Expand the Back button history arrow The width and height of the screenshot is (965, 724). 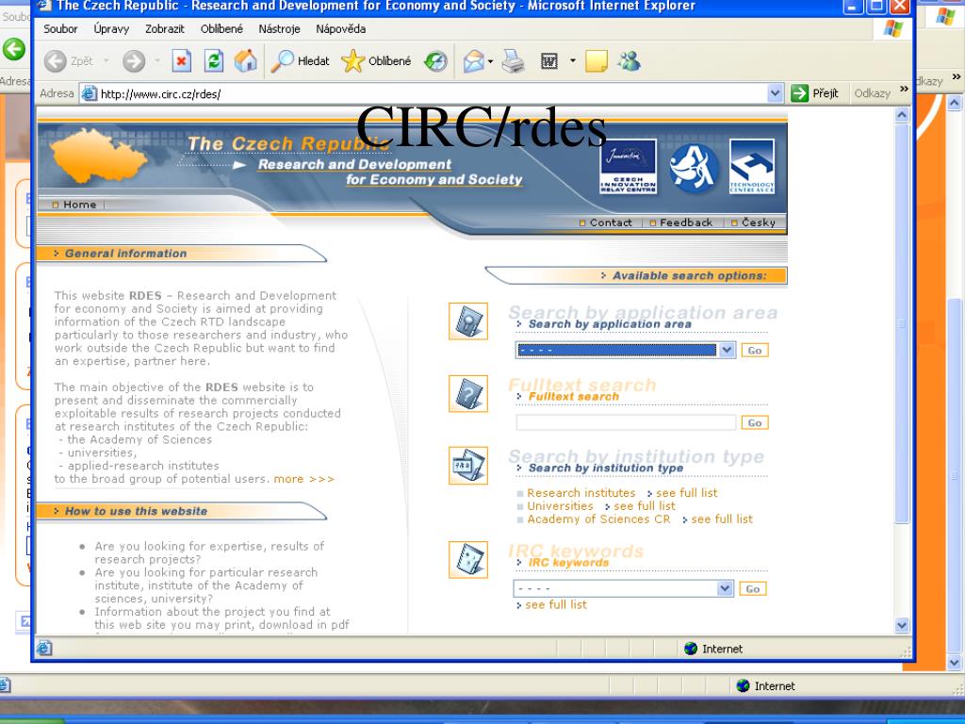tap(106, 61)
